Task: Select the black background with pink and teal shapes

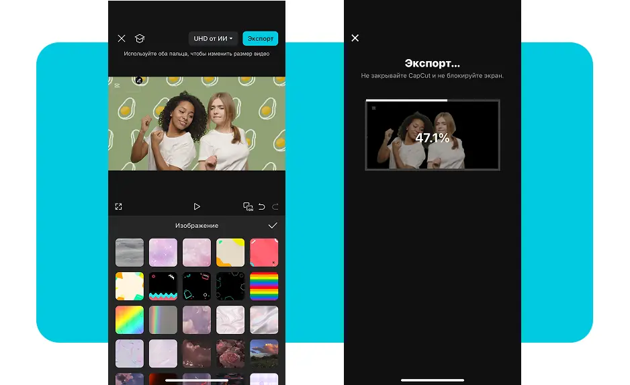Action: click(x=197, y=286)
